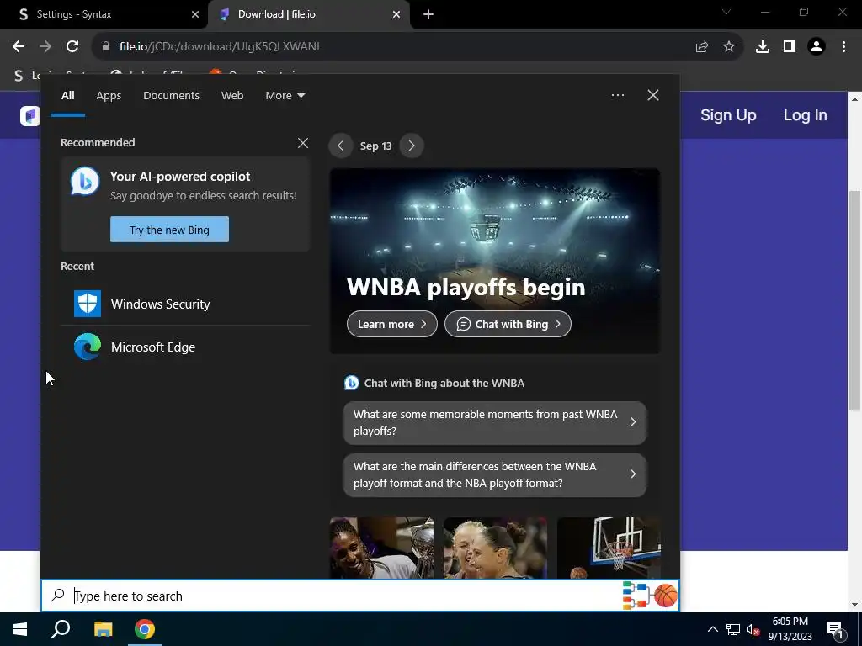The image size is (862, 646).
Task: Click the share page icon in address bar
Action: [x=701, y=47]
